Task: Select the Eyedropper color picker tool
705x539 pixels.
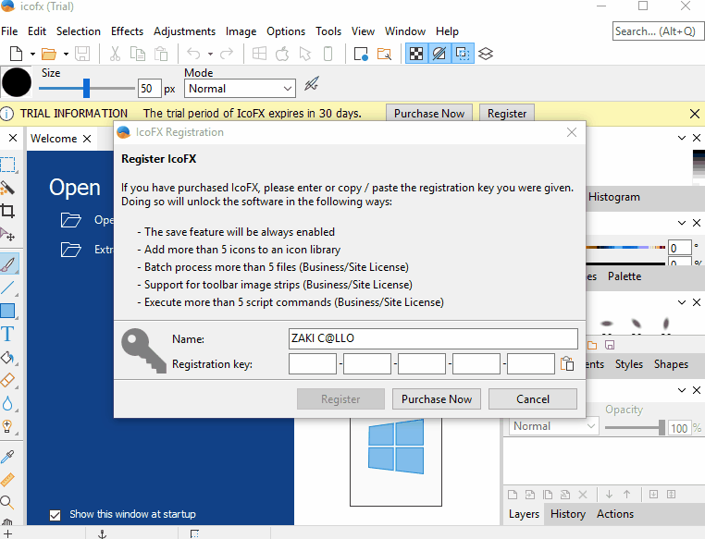Action: [x=7, y=457]
